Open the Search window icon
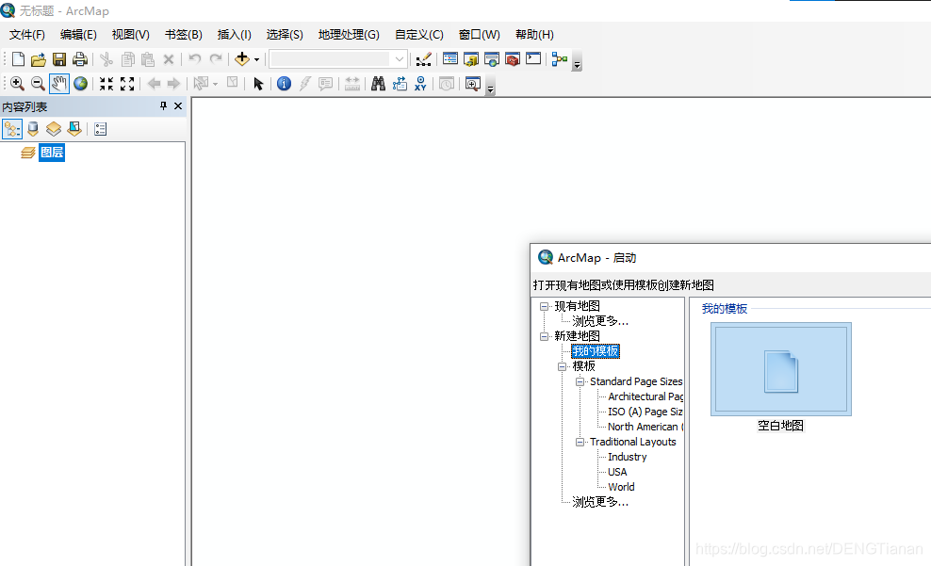The width and height of the screenshot is (931, 566). click(492, 59)
